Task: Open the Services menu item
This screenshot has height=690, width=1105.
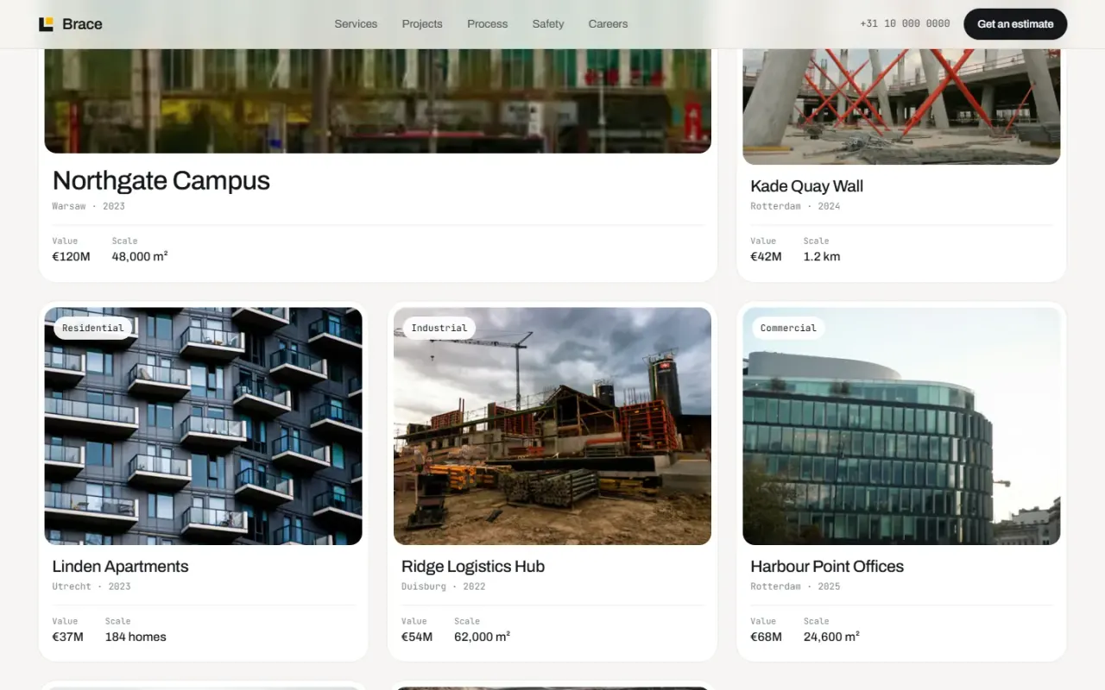Action: point(356,24)
